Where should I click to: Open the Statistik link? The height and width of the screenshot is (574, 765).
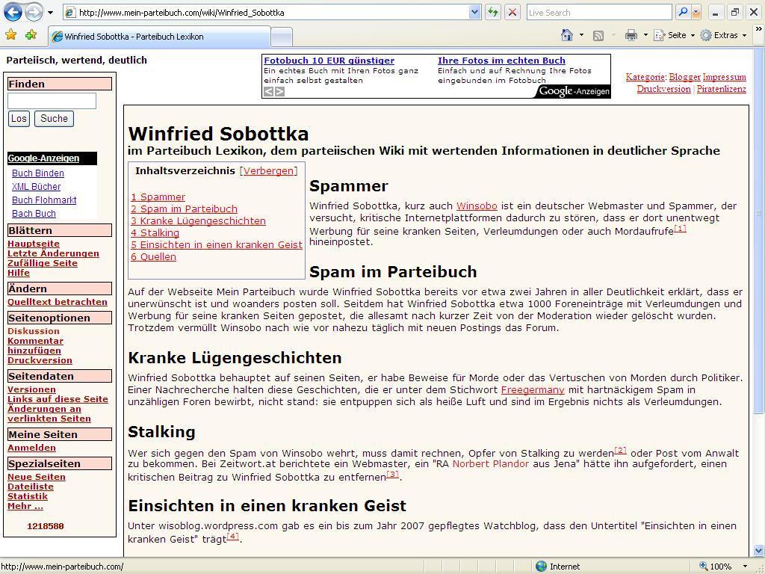[x=28, y=496]
